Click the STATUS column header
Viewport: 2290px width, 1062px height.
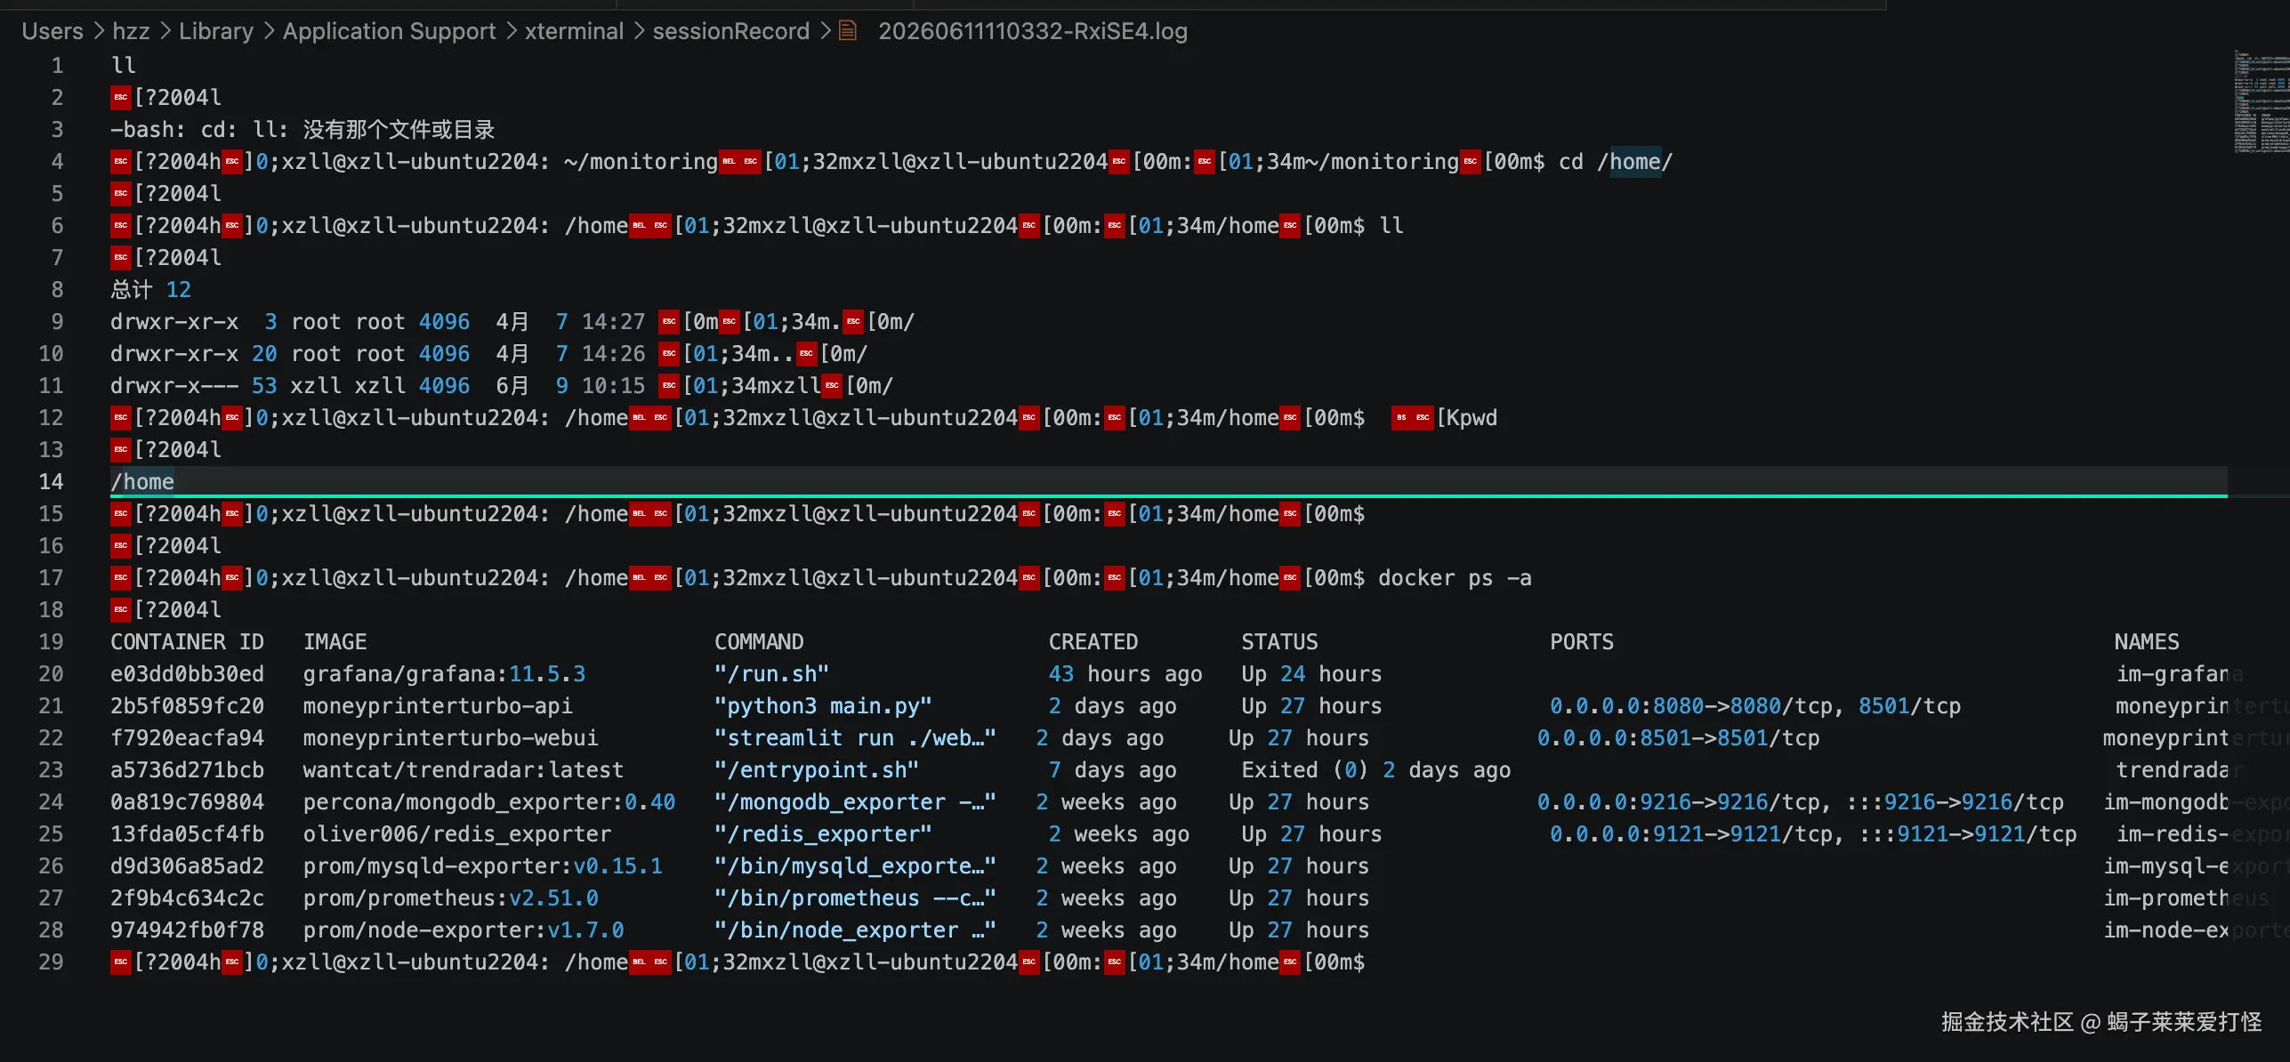[1280, 642]
